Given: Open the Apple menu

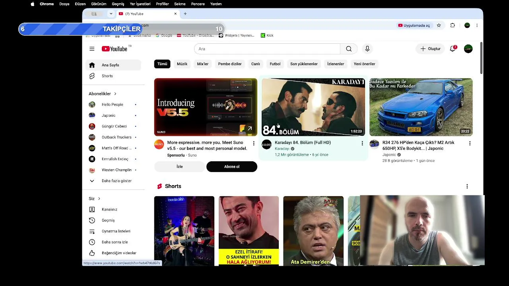Looking at the screenshot, I should coord(32,4).
